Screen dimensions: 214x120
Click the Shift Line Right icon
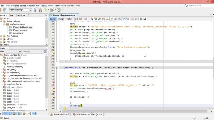point(128,19)
